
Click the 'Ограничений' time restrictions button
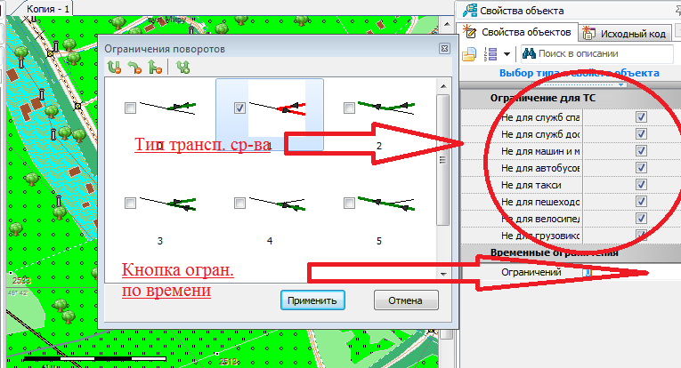click(587, 272)
